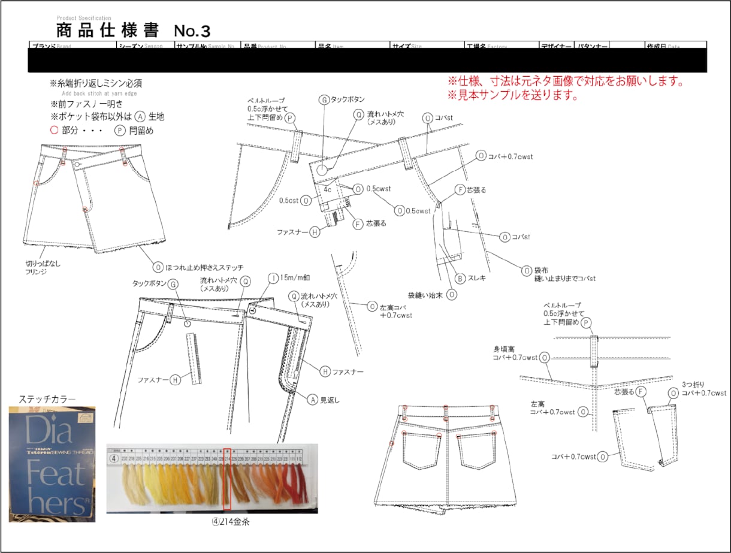Screen dimensions: 731x553
Task: Open the thread color chart photo
Action: [x=212, y=479]
